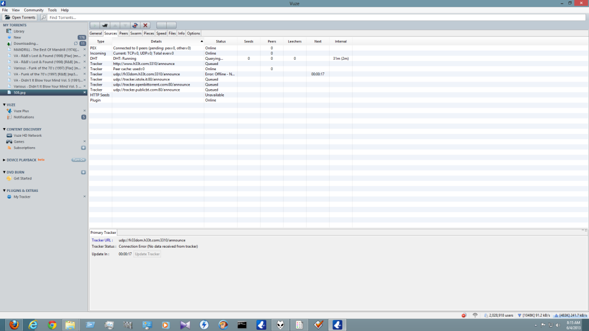Click the Open Torrents button

[x=20, y=17]
